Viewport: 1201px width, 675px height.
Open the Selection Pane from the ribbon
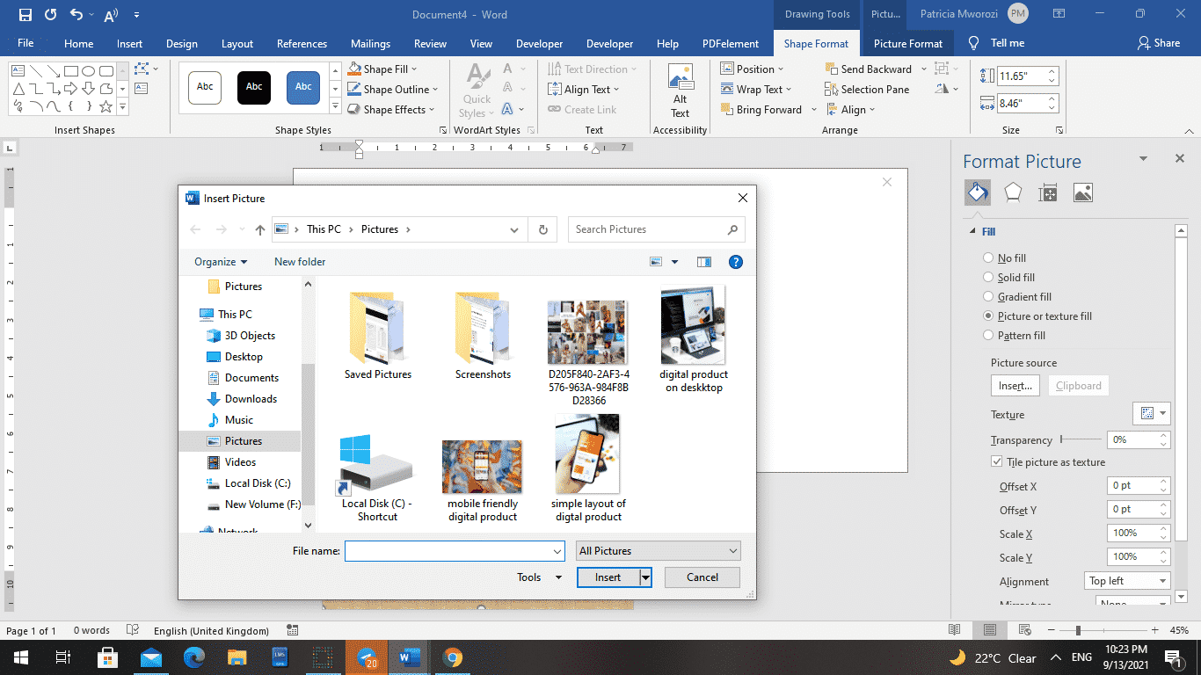(x=868, y=89)
